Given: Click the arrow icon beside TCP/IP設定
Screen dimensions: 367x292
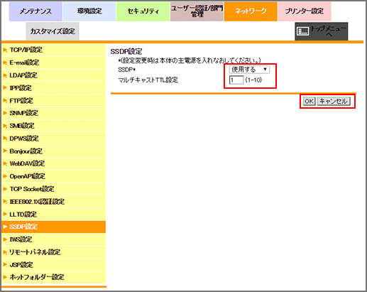Looking at the screenshot, I should (x=5, y=50).
